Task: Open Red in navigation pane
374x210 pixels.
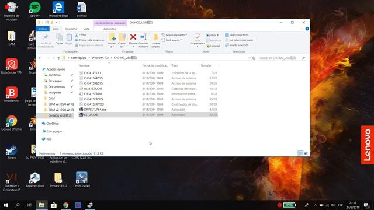Action: (x=49, y=139)
